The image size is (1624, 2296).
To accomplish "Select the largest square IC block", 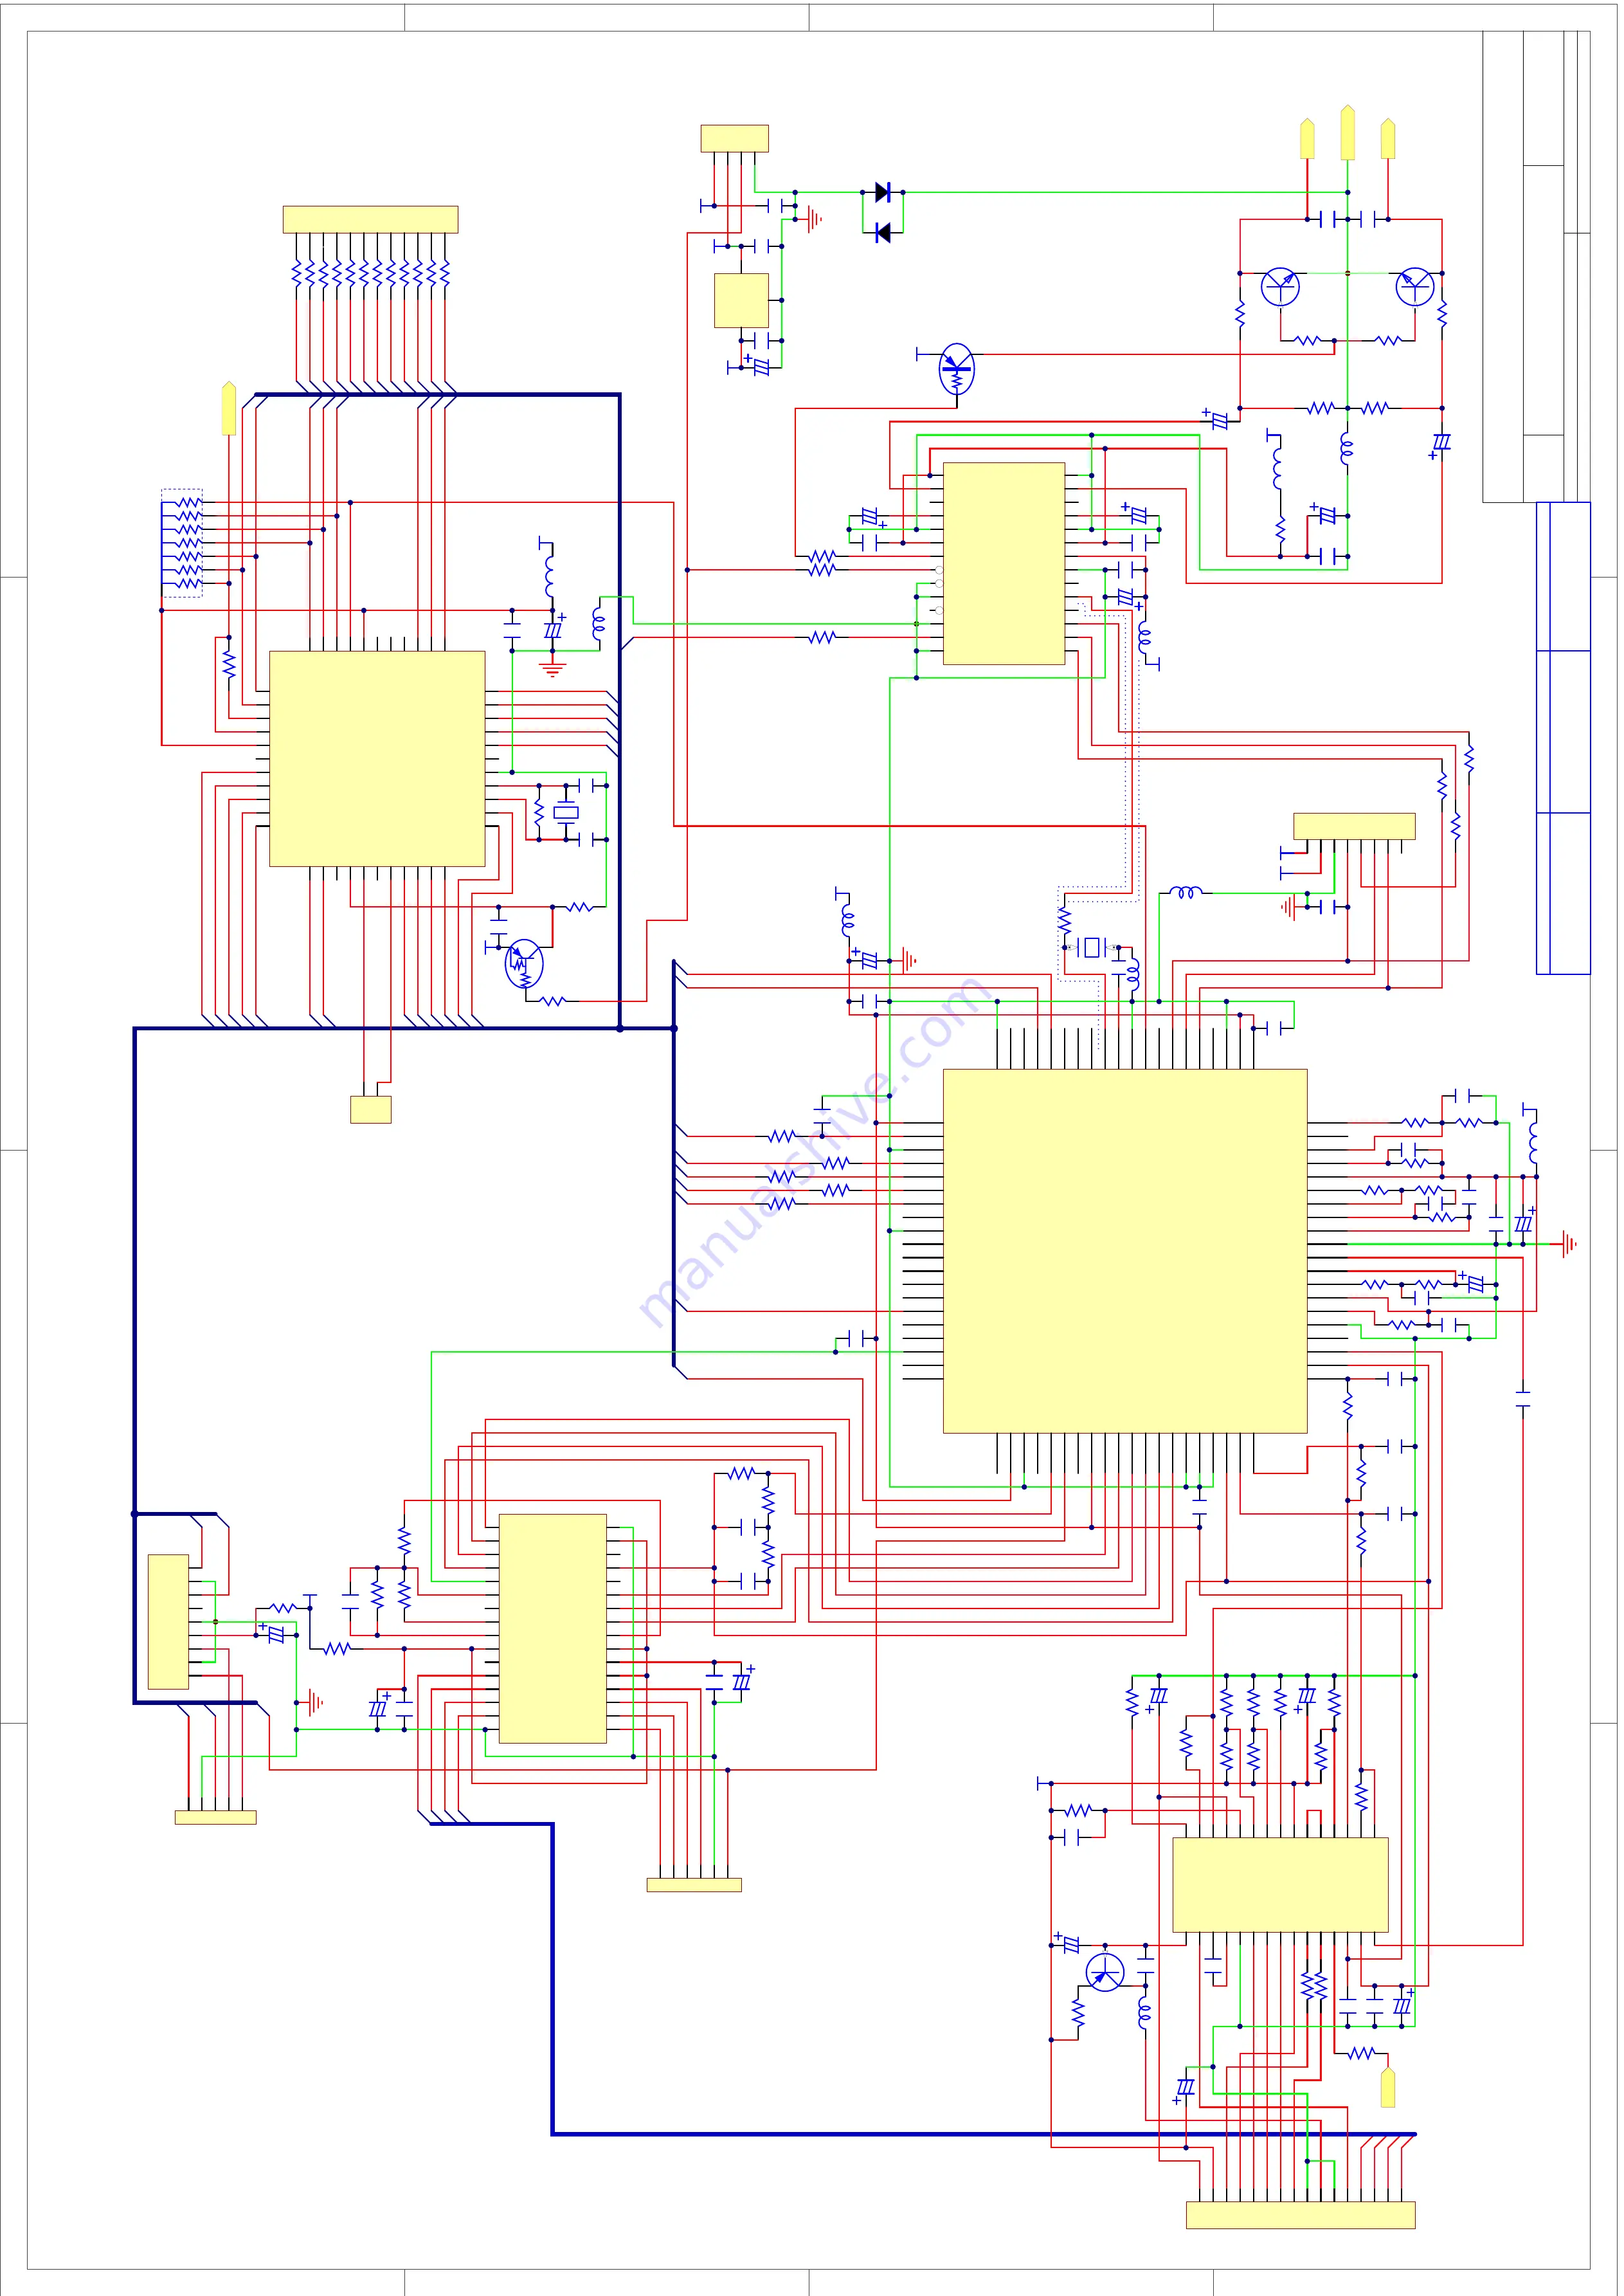I will [x=1125, y=1250].
